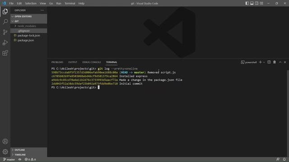Screen dimensions: 289x162
Task: Open the Terminal menu
Action: coord(70,3)
